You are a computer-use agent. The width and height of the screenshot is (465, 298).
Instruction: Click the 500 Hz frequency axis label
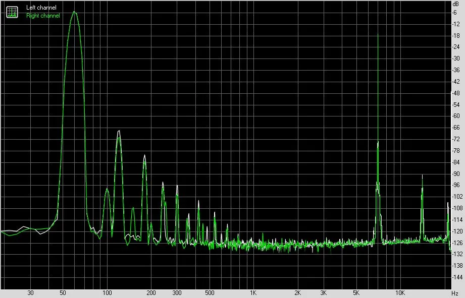pos(210,293)
